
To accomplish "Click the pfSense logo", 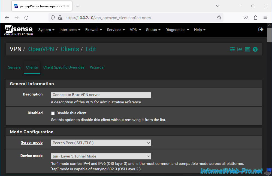I will coord(19,30).
